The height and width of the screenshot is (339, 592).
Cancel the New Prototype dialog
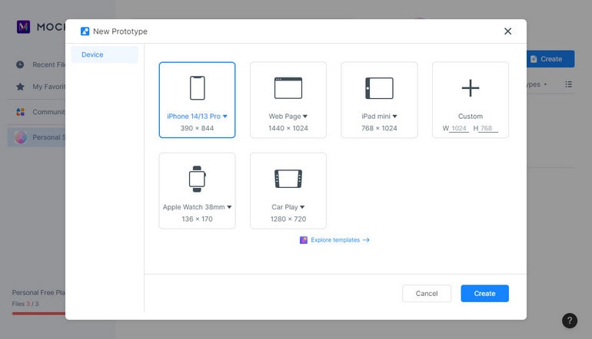[427, 294]
